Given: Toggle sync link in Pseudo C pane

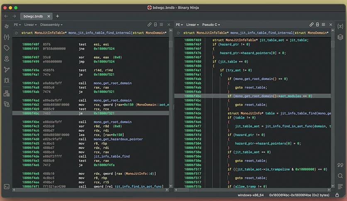Looking at the screenshot, I should pos(311,25).
